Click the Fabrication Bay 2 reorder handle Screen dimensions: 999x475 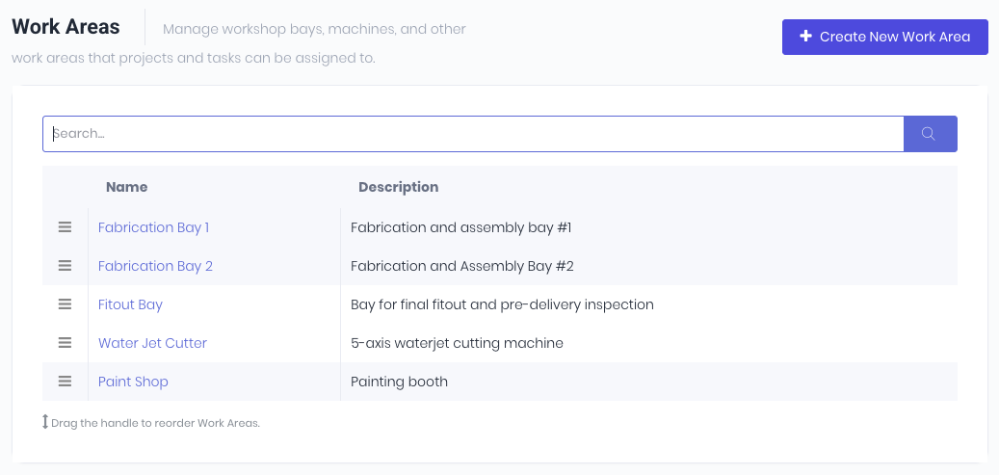tap(65, 266)
